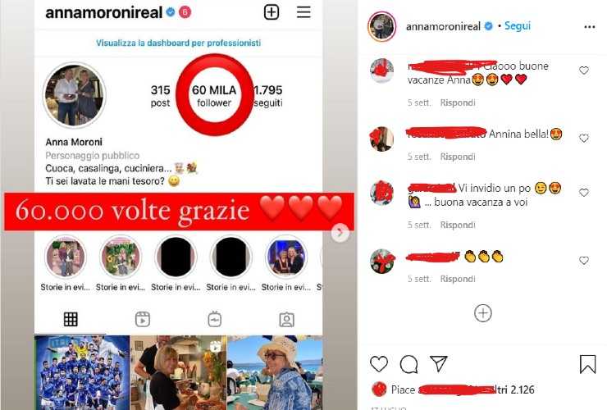Switch to the grid posts tab
The width and height of the screenshot is (607, 410).
point(71,320)
